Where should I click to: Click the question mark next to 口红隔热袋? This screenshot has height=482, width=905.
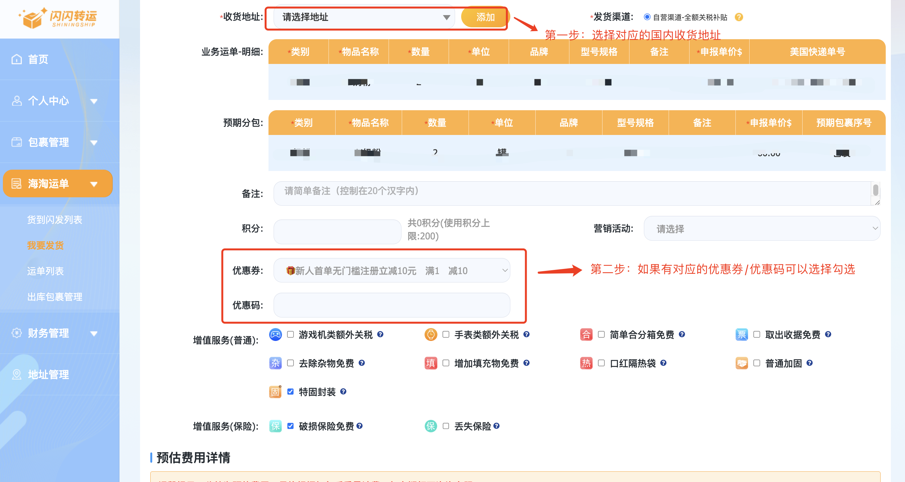663,363
